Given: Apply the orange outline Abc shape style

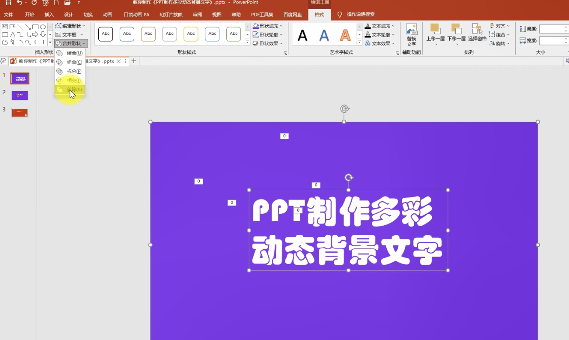Looking at the screenshot, I should click(x=148, y=34).
